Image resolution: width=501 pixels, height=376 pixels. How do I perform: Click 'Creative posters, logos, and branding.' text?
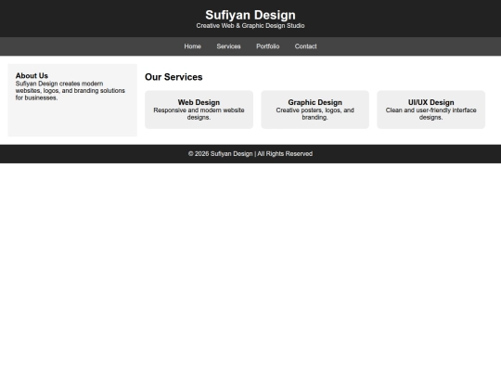click(x=315, y=114)
